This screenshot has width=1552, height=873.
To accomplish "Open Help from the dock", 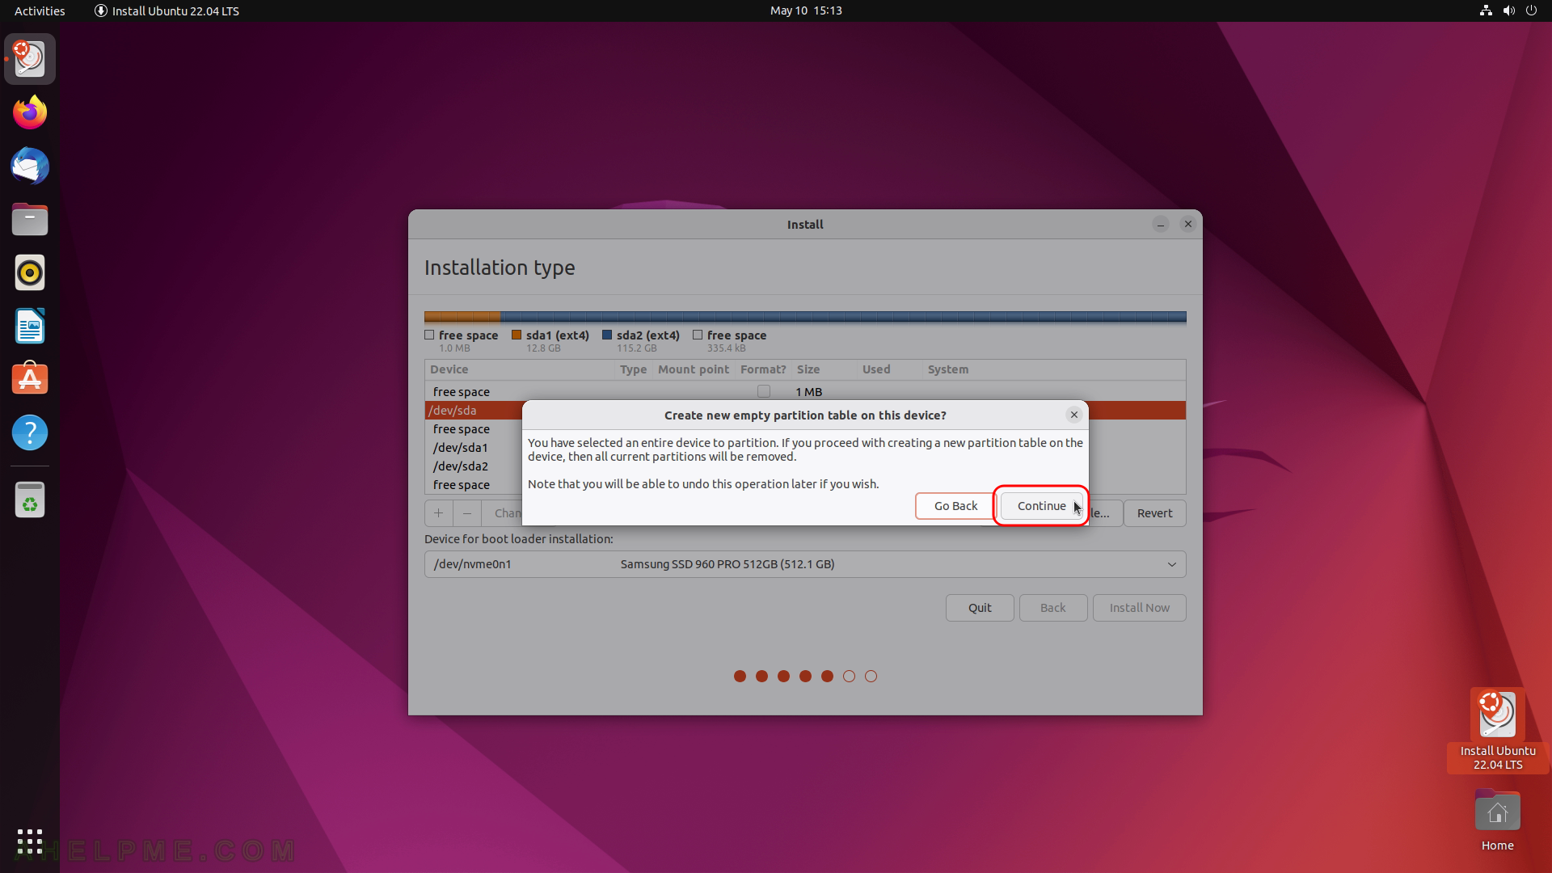I will pos(30,432).
